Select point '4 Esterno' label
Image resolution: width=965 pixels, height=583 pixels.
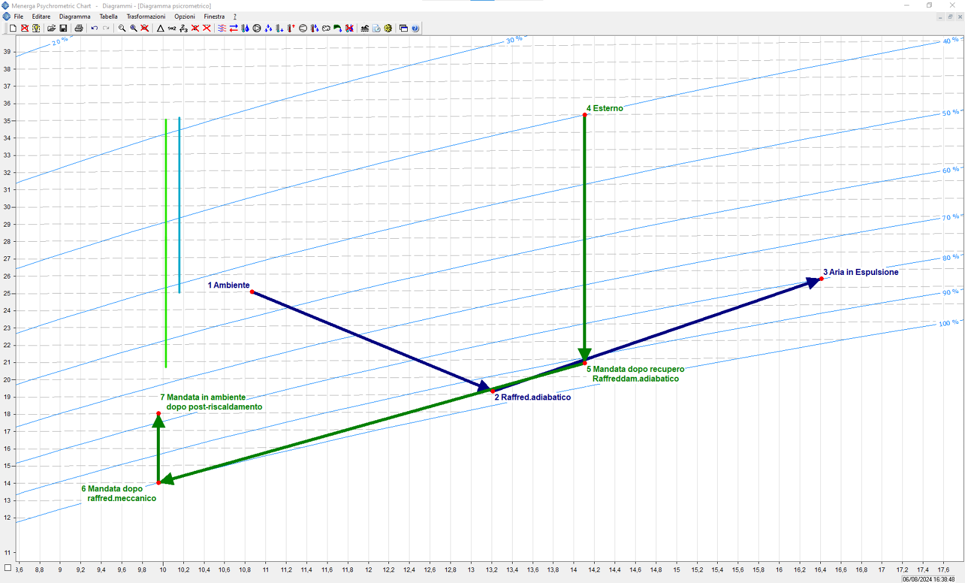tap(604, 109)
